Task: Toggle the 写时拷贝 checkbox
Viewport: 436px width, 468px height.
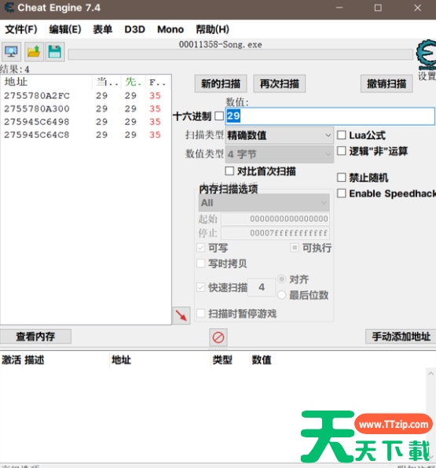Action: coord(201,263)
